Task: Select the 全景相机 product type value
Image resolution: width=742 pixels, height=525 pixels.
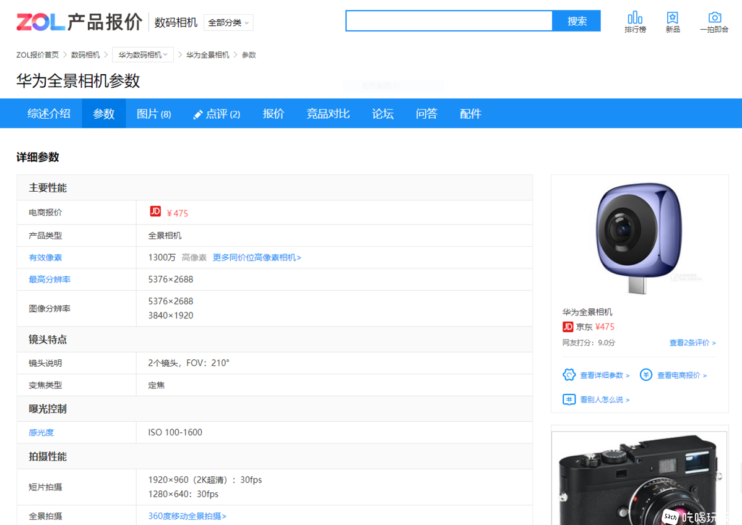Action: pos(165,236)
